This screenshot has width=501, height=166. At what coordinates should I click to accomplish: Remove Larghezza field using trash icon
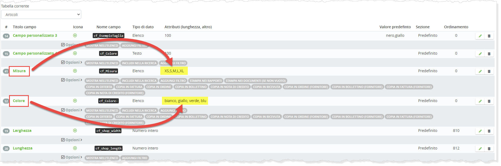(x=489, y=131)
